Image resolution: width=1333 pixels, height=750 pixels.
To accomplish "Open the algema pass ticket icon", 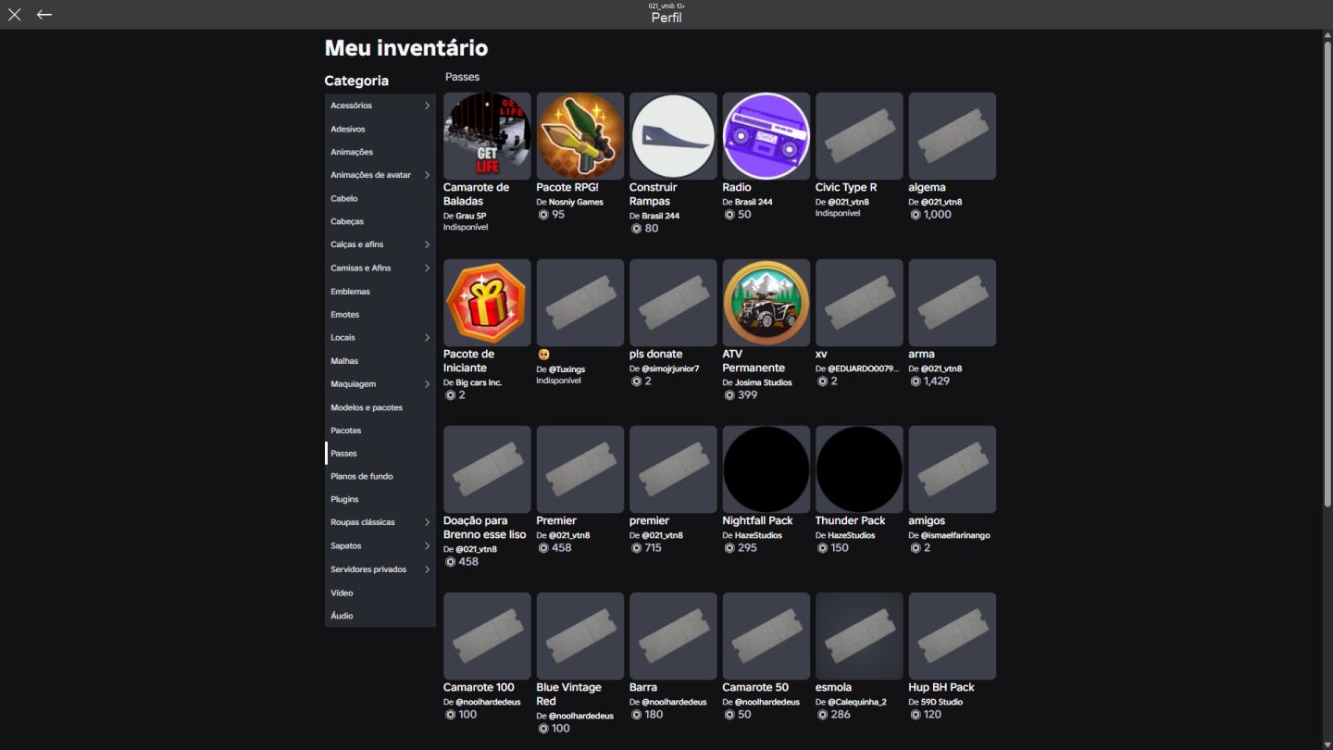I will pyautogui.click(x=953, y=136).
